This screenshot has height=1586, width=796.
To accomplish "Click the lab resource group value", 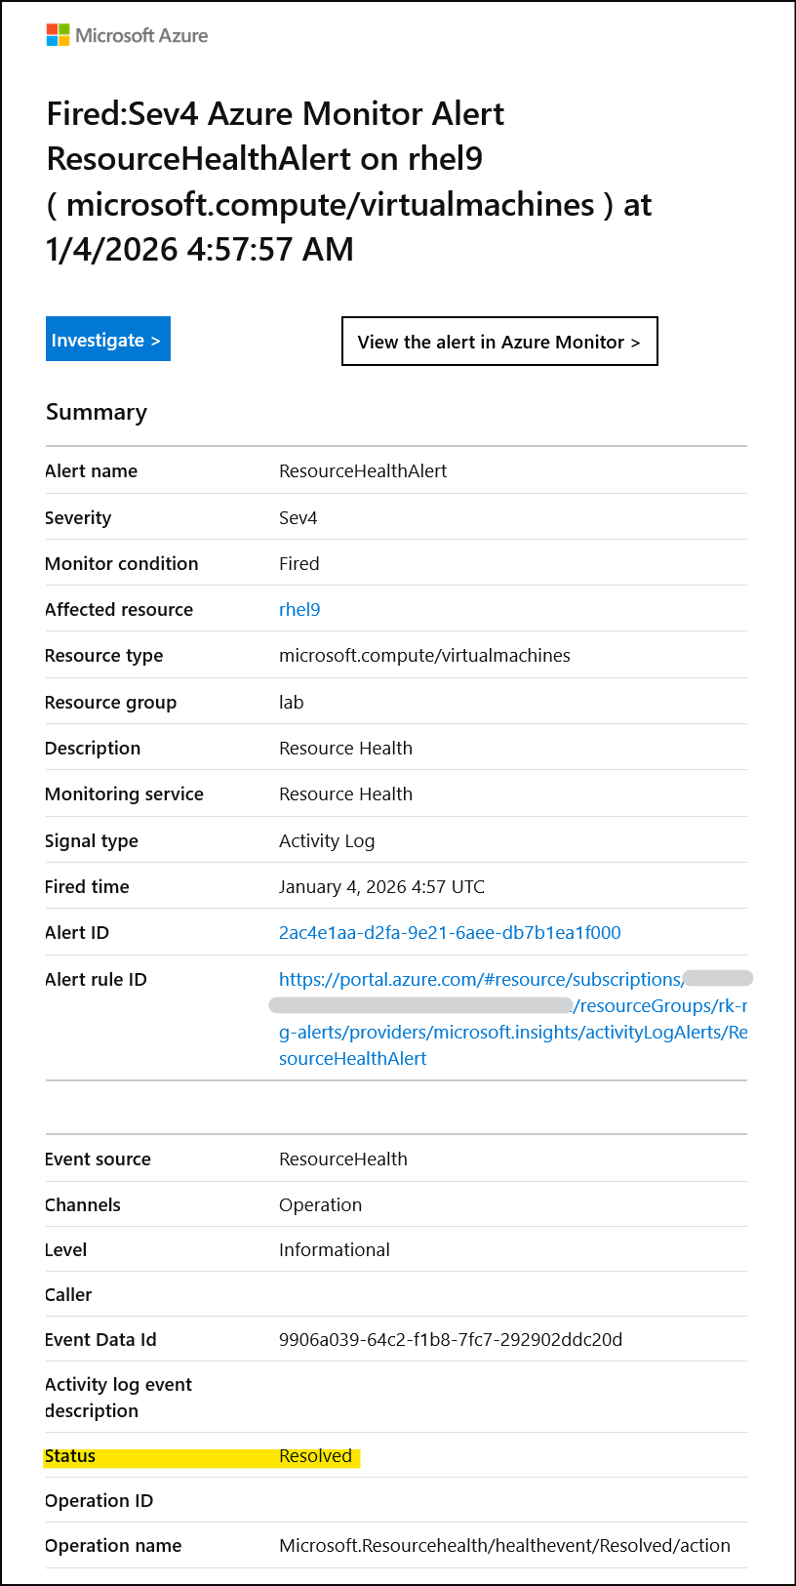I will [291, 702].
